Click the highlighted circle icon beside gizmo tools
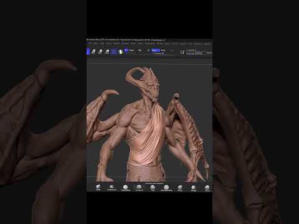 click(x=114, y=52)
